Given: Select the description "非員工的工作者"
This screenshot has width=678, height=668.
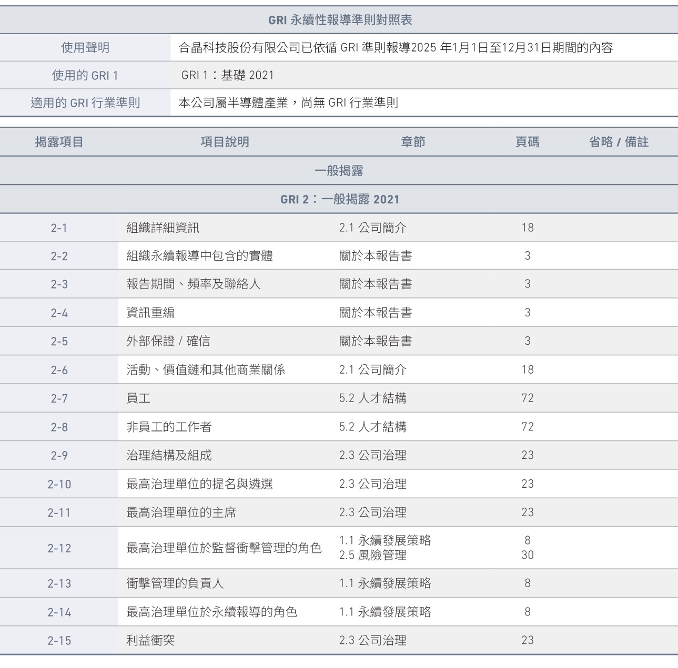Looking at the screenshot, I should [169, 427].
